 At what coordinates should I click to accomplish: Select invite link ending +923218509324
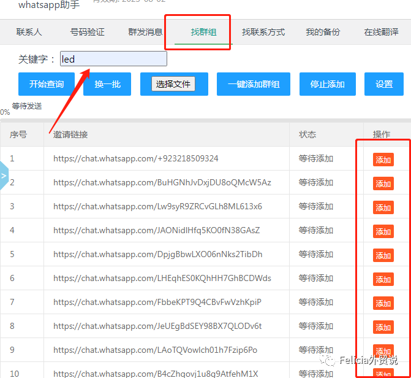pyautogui.click(x=136, y=158)
